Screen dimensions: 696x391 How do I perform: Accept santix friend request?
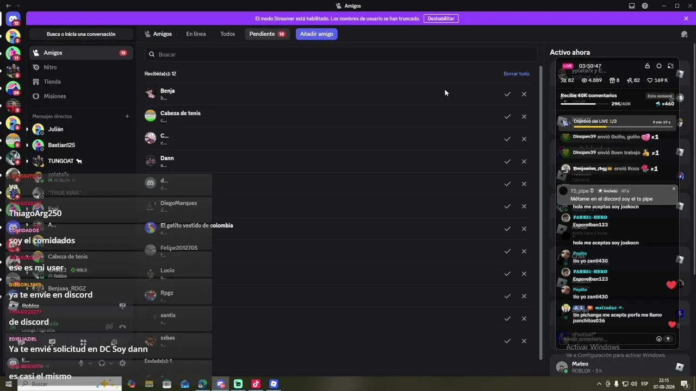point(507,319)
